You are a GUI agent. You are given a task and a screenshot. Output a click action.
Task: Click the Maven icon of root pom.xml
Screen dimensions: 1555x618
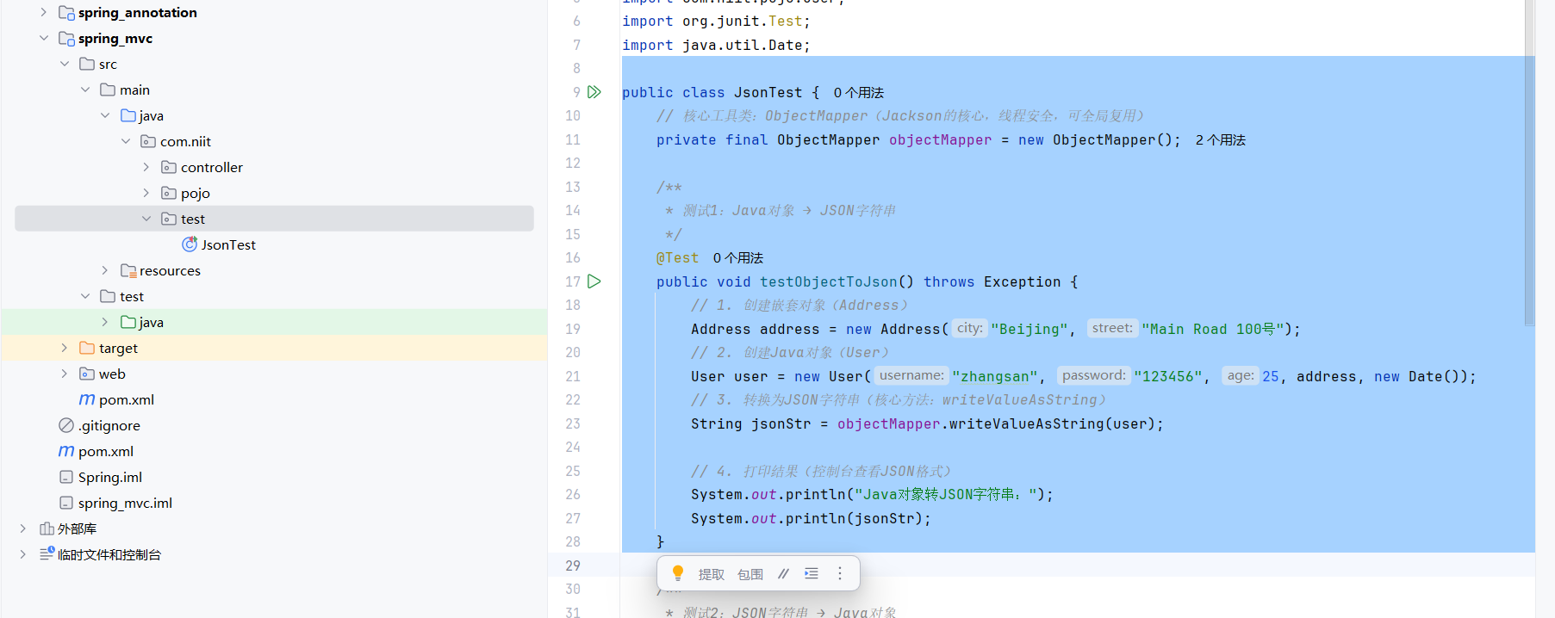66,451
